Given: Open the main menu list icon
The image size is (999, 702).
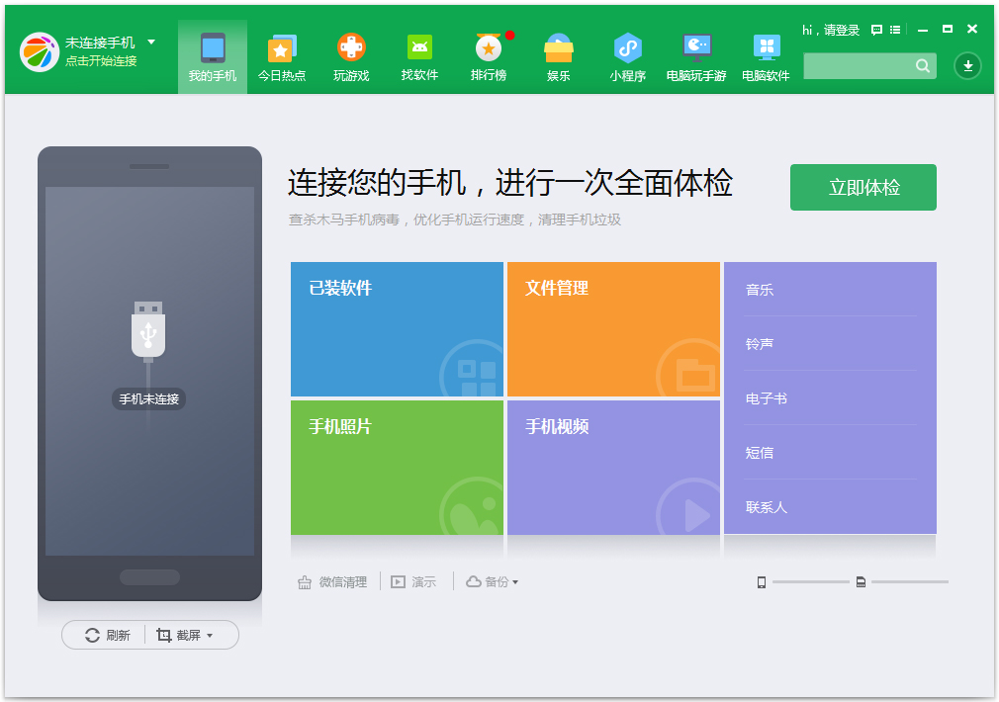Looking at the screenshot, I should (x=895, y=30).
